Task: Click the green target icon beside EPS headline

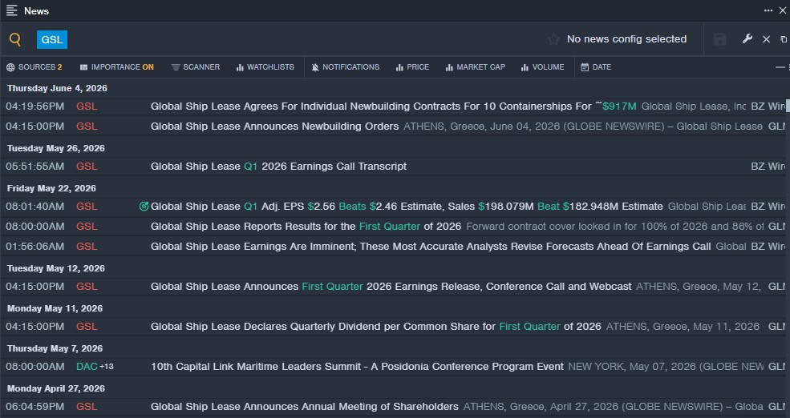Action: (x=144, y=207)
